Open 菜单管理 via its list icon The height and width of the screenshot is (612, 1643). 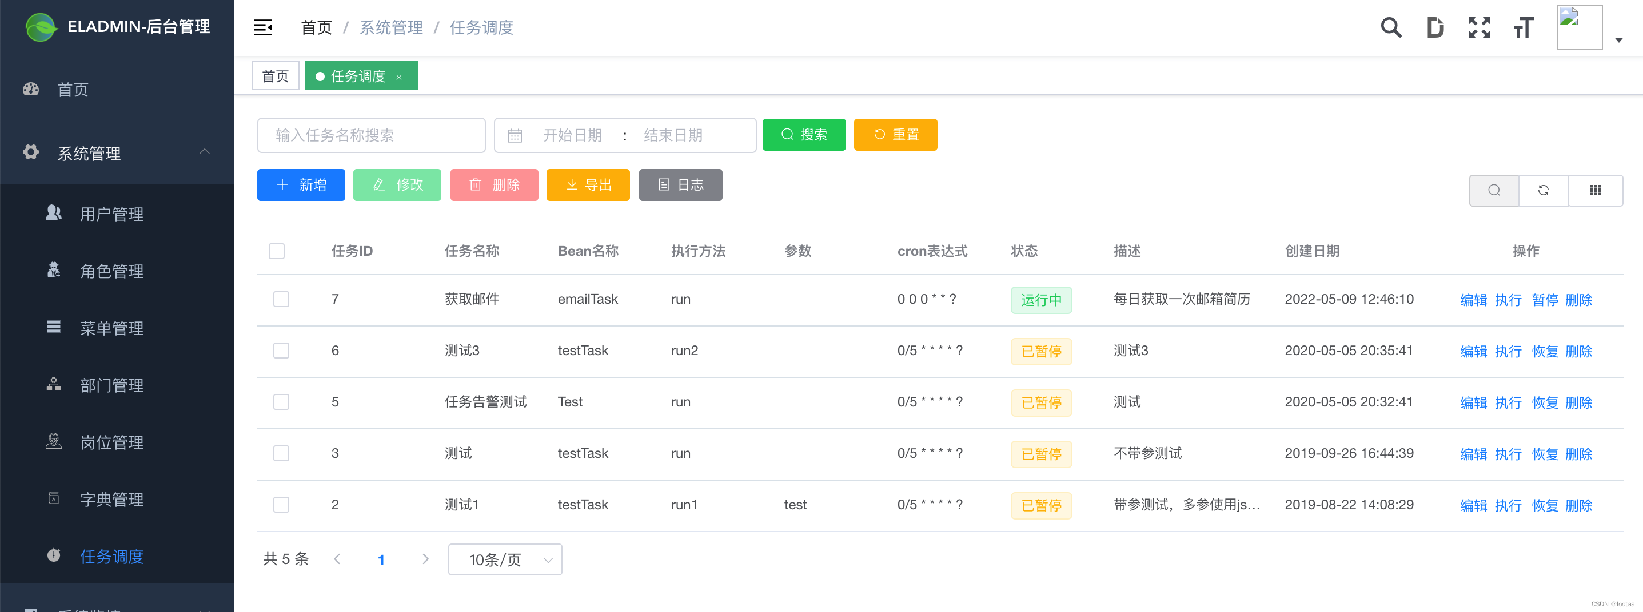[x=54, y=327]
